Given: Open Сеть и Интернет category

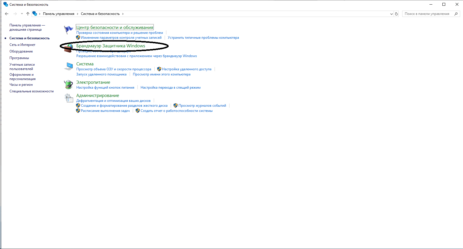Looking at the screenshot, I should click(x=22, y=45).
